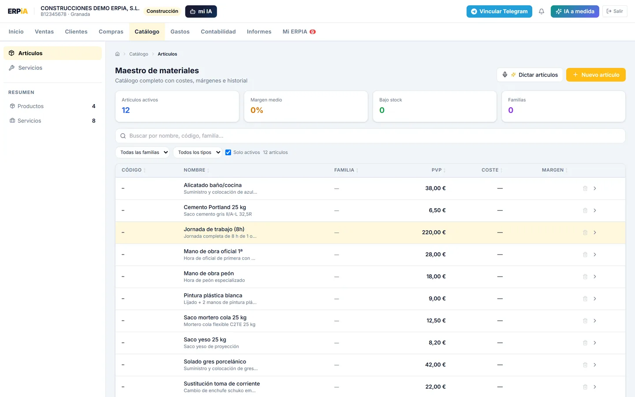The image size is (635, 397).
Task: Click trash icon for Alicatado baño/cocina
Action: 585,188
